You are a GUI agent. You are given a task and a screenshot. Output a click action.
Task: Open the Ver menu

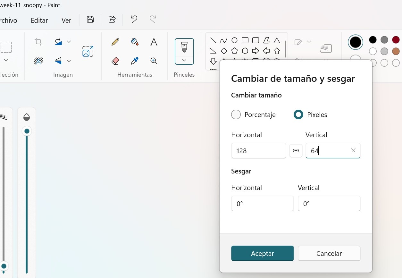(x=66, y=20)
